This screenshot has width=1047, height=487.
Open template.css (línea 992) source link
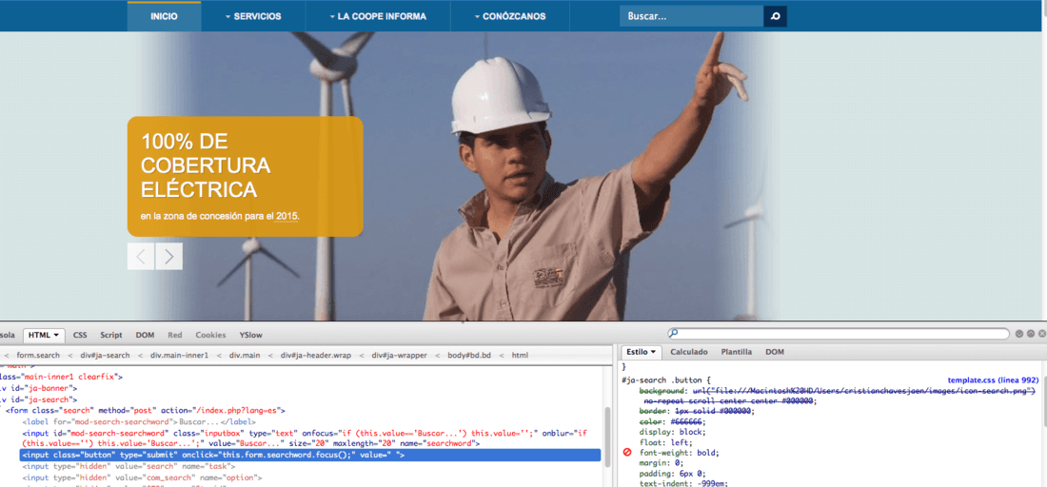[993, 379]
